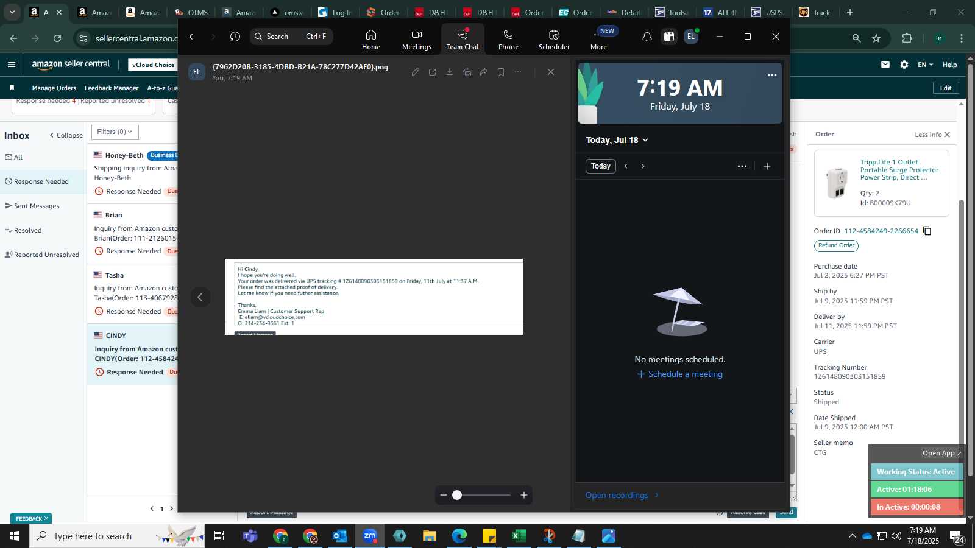Open Feedback Manager bookmark

(112, 88)
